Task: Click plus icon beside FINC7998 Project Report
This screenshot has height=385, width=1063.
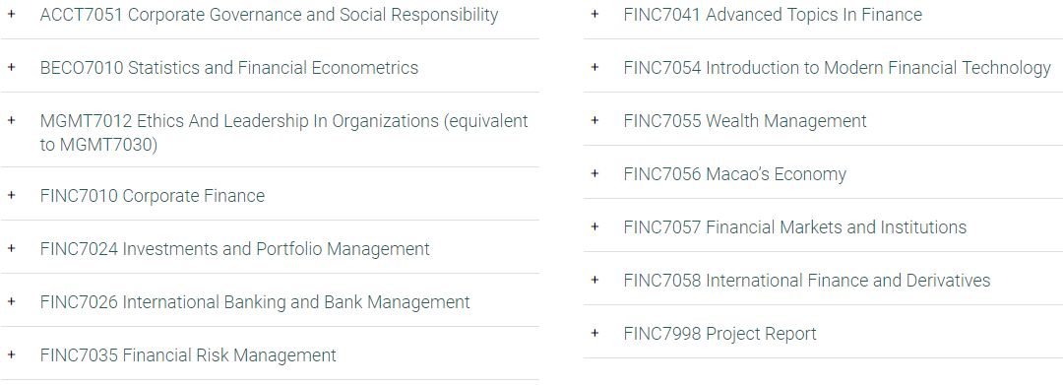Action: tap(595, 332)
